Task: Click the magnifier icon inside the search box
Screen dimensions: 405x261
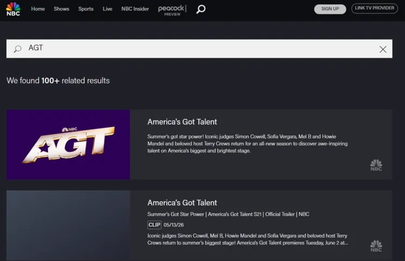Action: (x=18, y=49)
